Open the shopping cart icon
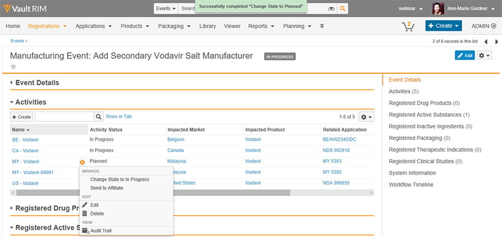 [407, 26]
